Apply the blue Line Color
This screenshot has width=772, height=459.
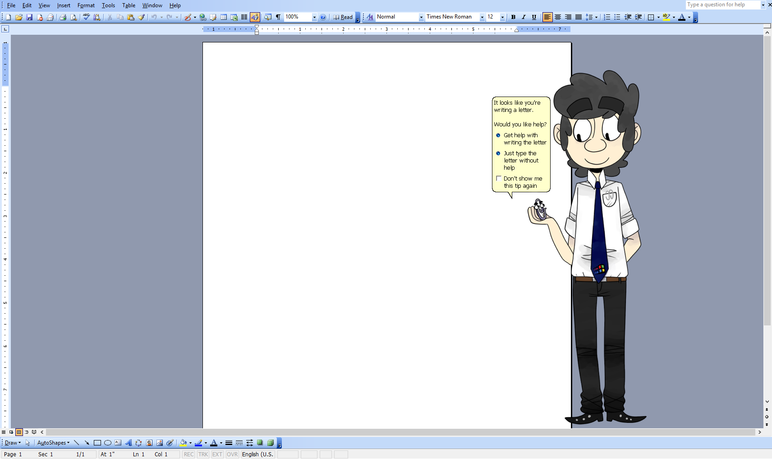coord(198,443)
